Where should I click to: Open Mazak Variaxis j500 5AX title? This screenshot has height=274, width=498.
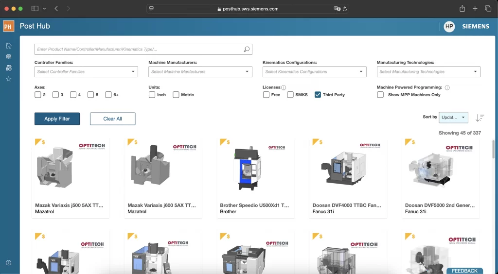pyautogui.click(x=69, y=205)
